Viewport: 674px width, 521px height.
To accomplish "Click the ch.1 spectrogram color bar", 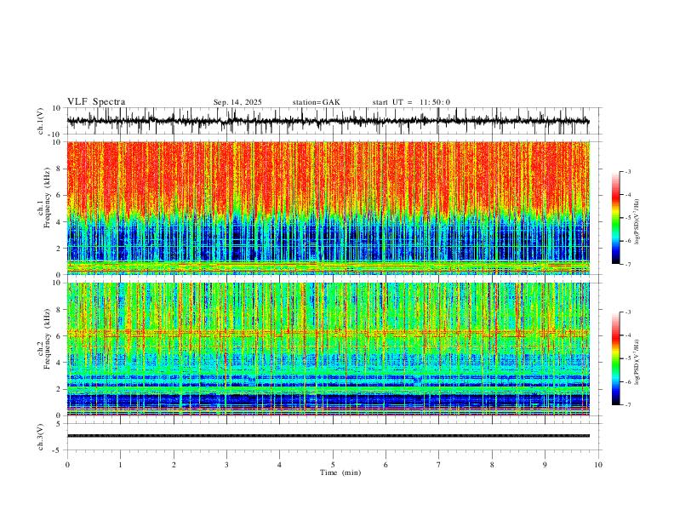I will click(x=616, y=218).
